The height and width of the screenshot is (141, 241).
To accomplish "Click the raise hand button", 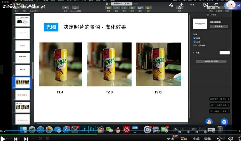I will 209,122.
